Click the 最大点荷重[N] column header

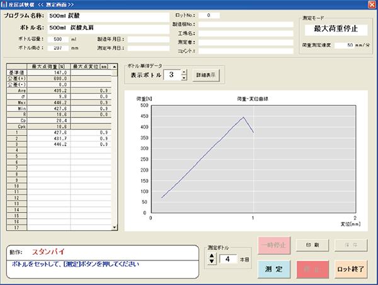coord(49,67)
